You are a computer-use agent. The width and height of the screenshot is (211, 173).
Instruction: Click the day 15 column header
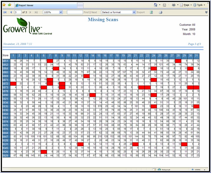point(99,56)
